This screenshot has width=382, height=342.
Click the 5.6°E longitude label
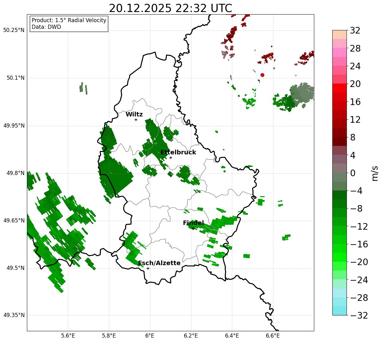pyautogui.click(x=68, y=336)
